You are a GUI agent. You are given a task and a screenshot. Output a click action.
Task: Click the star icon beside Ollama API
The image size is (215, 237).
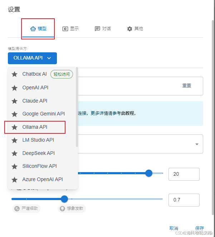pos(14,127)
